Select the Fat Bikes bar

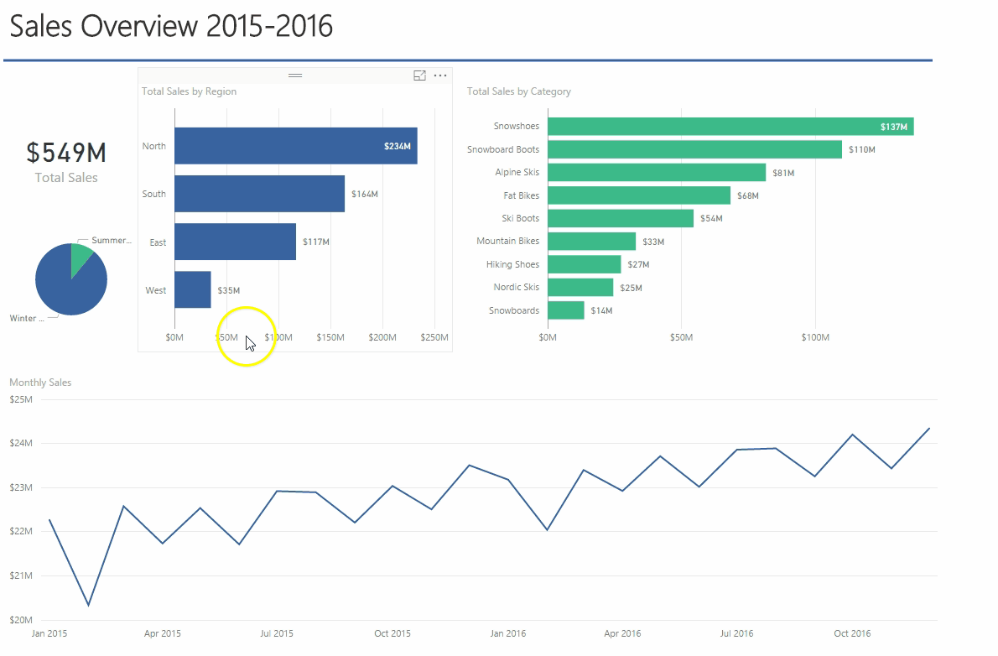pyautogui.click(x=639, y=195)
